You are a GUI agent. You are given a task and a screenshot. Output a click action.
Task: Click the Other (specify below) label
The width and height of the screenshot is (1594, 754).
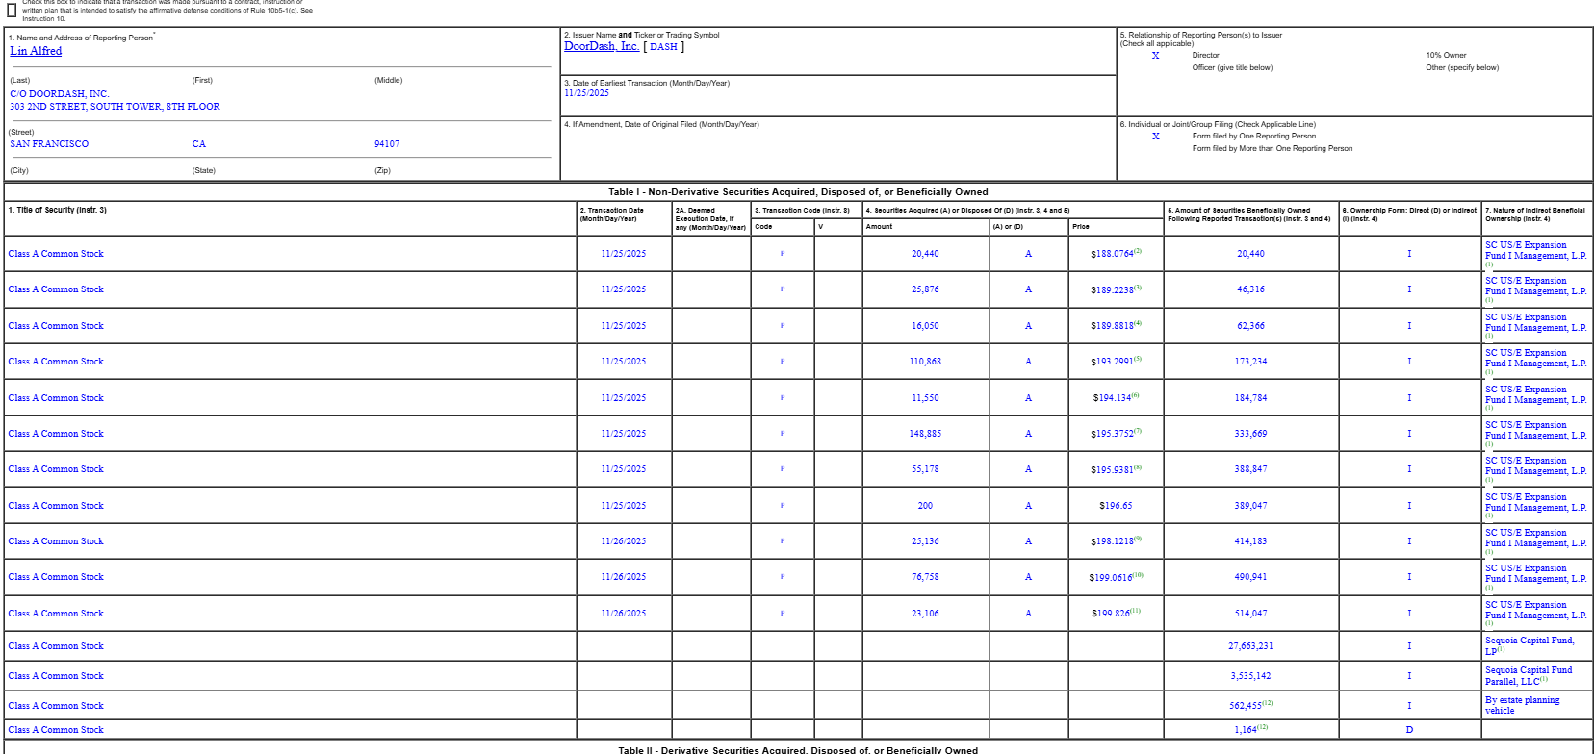tap(1462, 67)
